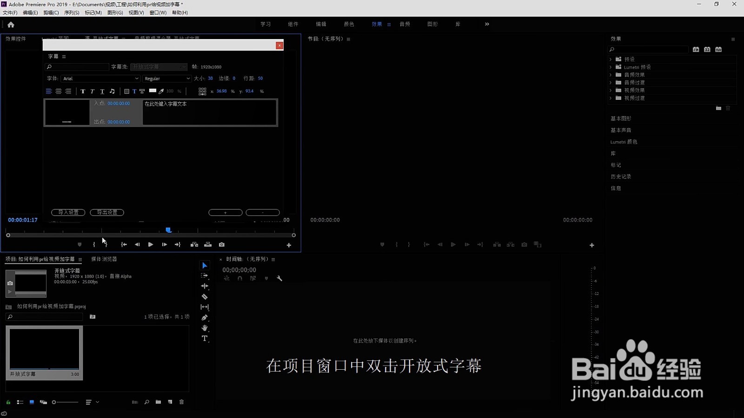Click the caption eyedropper color picker
The height and width of the screenshot is (418, 744).
[x=161, y=91]
